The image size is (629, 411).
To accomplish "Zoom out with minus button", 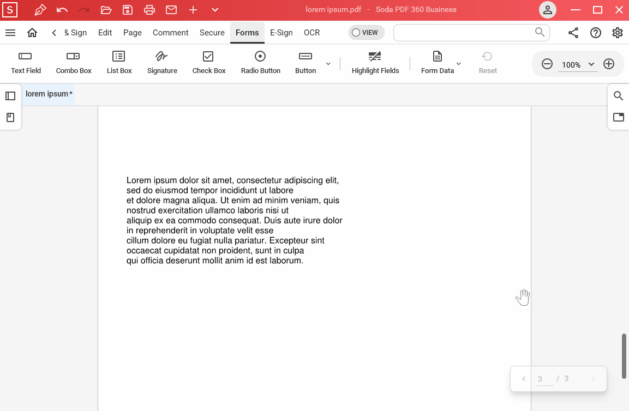I will 547,64.
